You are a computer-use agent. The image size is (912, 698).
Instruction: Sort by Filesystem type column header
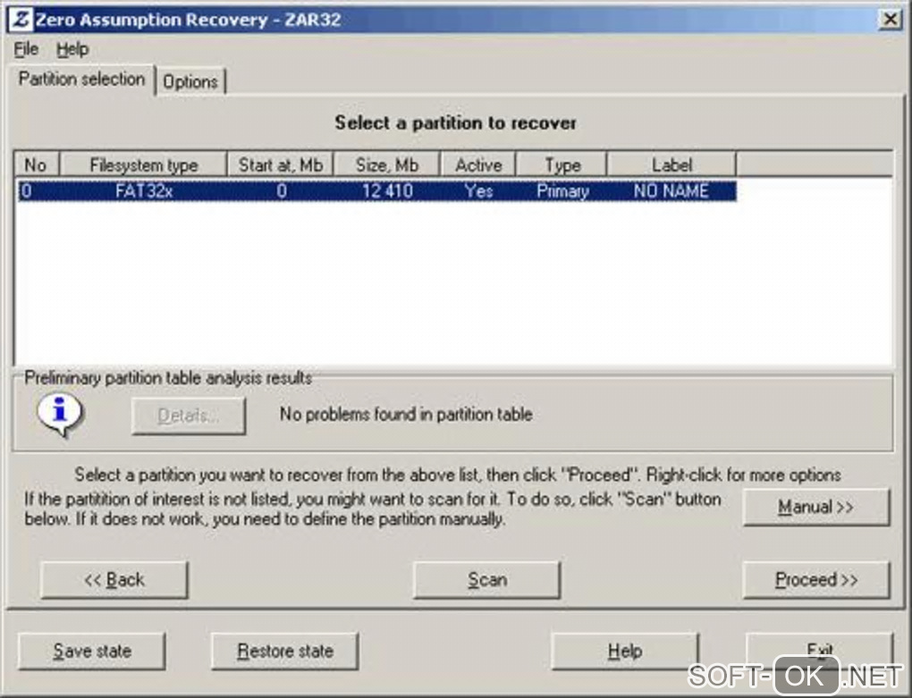[x=144, y=165]
